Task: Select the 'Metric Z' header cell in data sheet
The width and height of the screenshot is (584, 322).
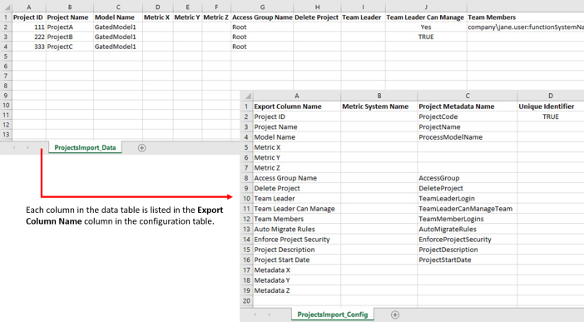Action: [216, 17]
